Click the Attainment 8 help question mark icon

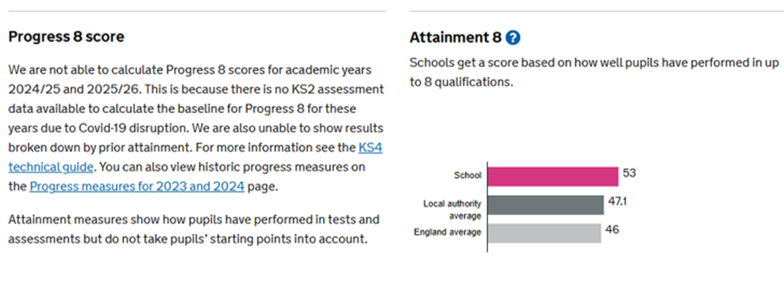click(x=514, y=38)
